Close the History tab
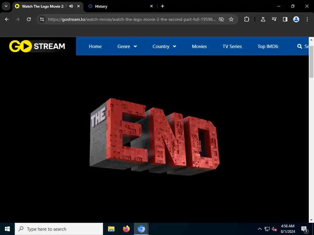This screenshot has height=235, width=314. pos(151,6)
